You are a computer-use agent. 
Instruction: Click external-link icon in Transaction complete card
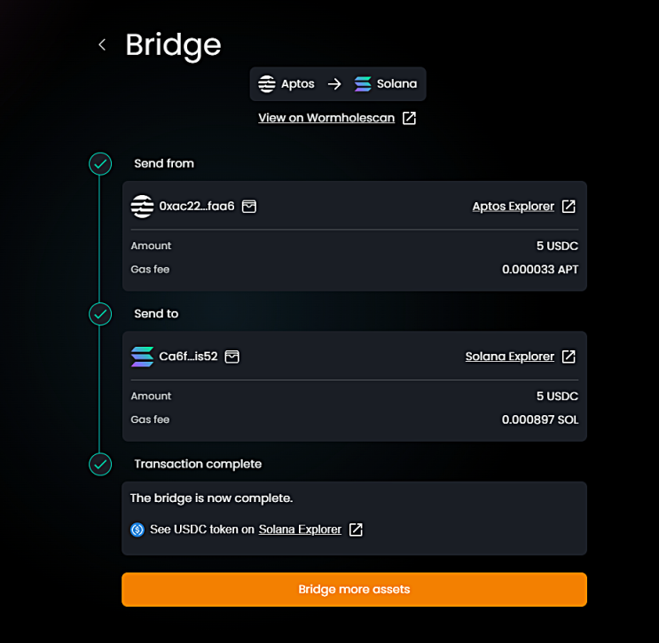(x=356, y=529)
